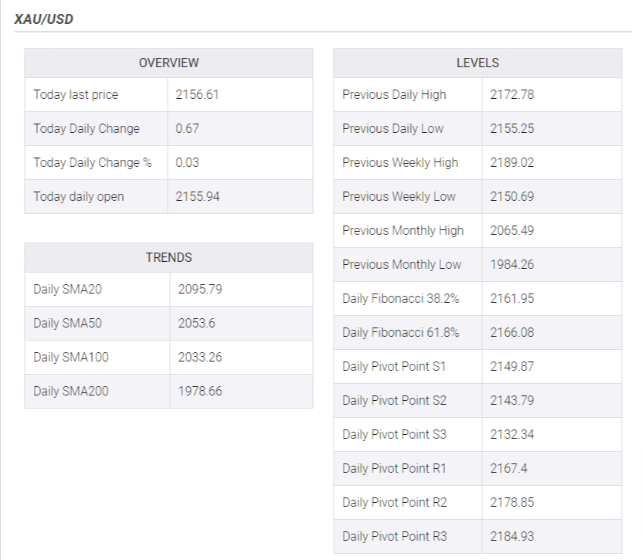The width and height of the screenshot is (642, 560).
Task: Click Previous Daily High value 2172.78
Action: pyautogui.click(x=511, y=95)
